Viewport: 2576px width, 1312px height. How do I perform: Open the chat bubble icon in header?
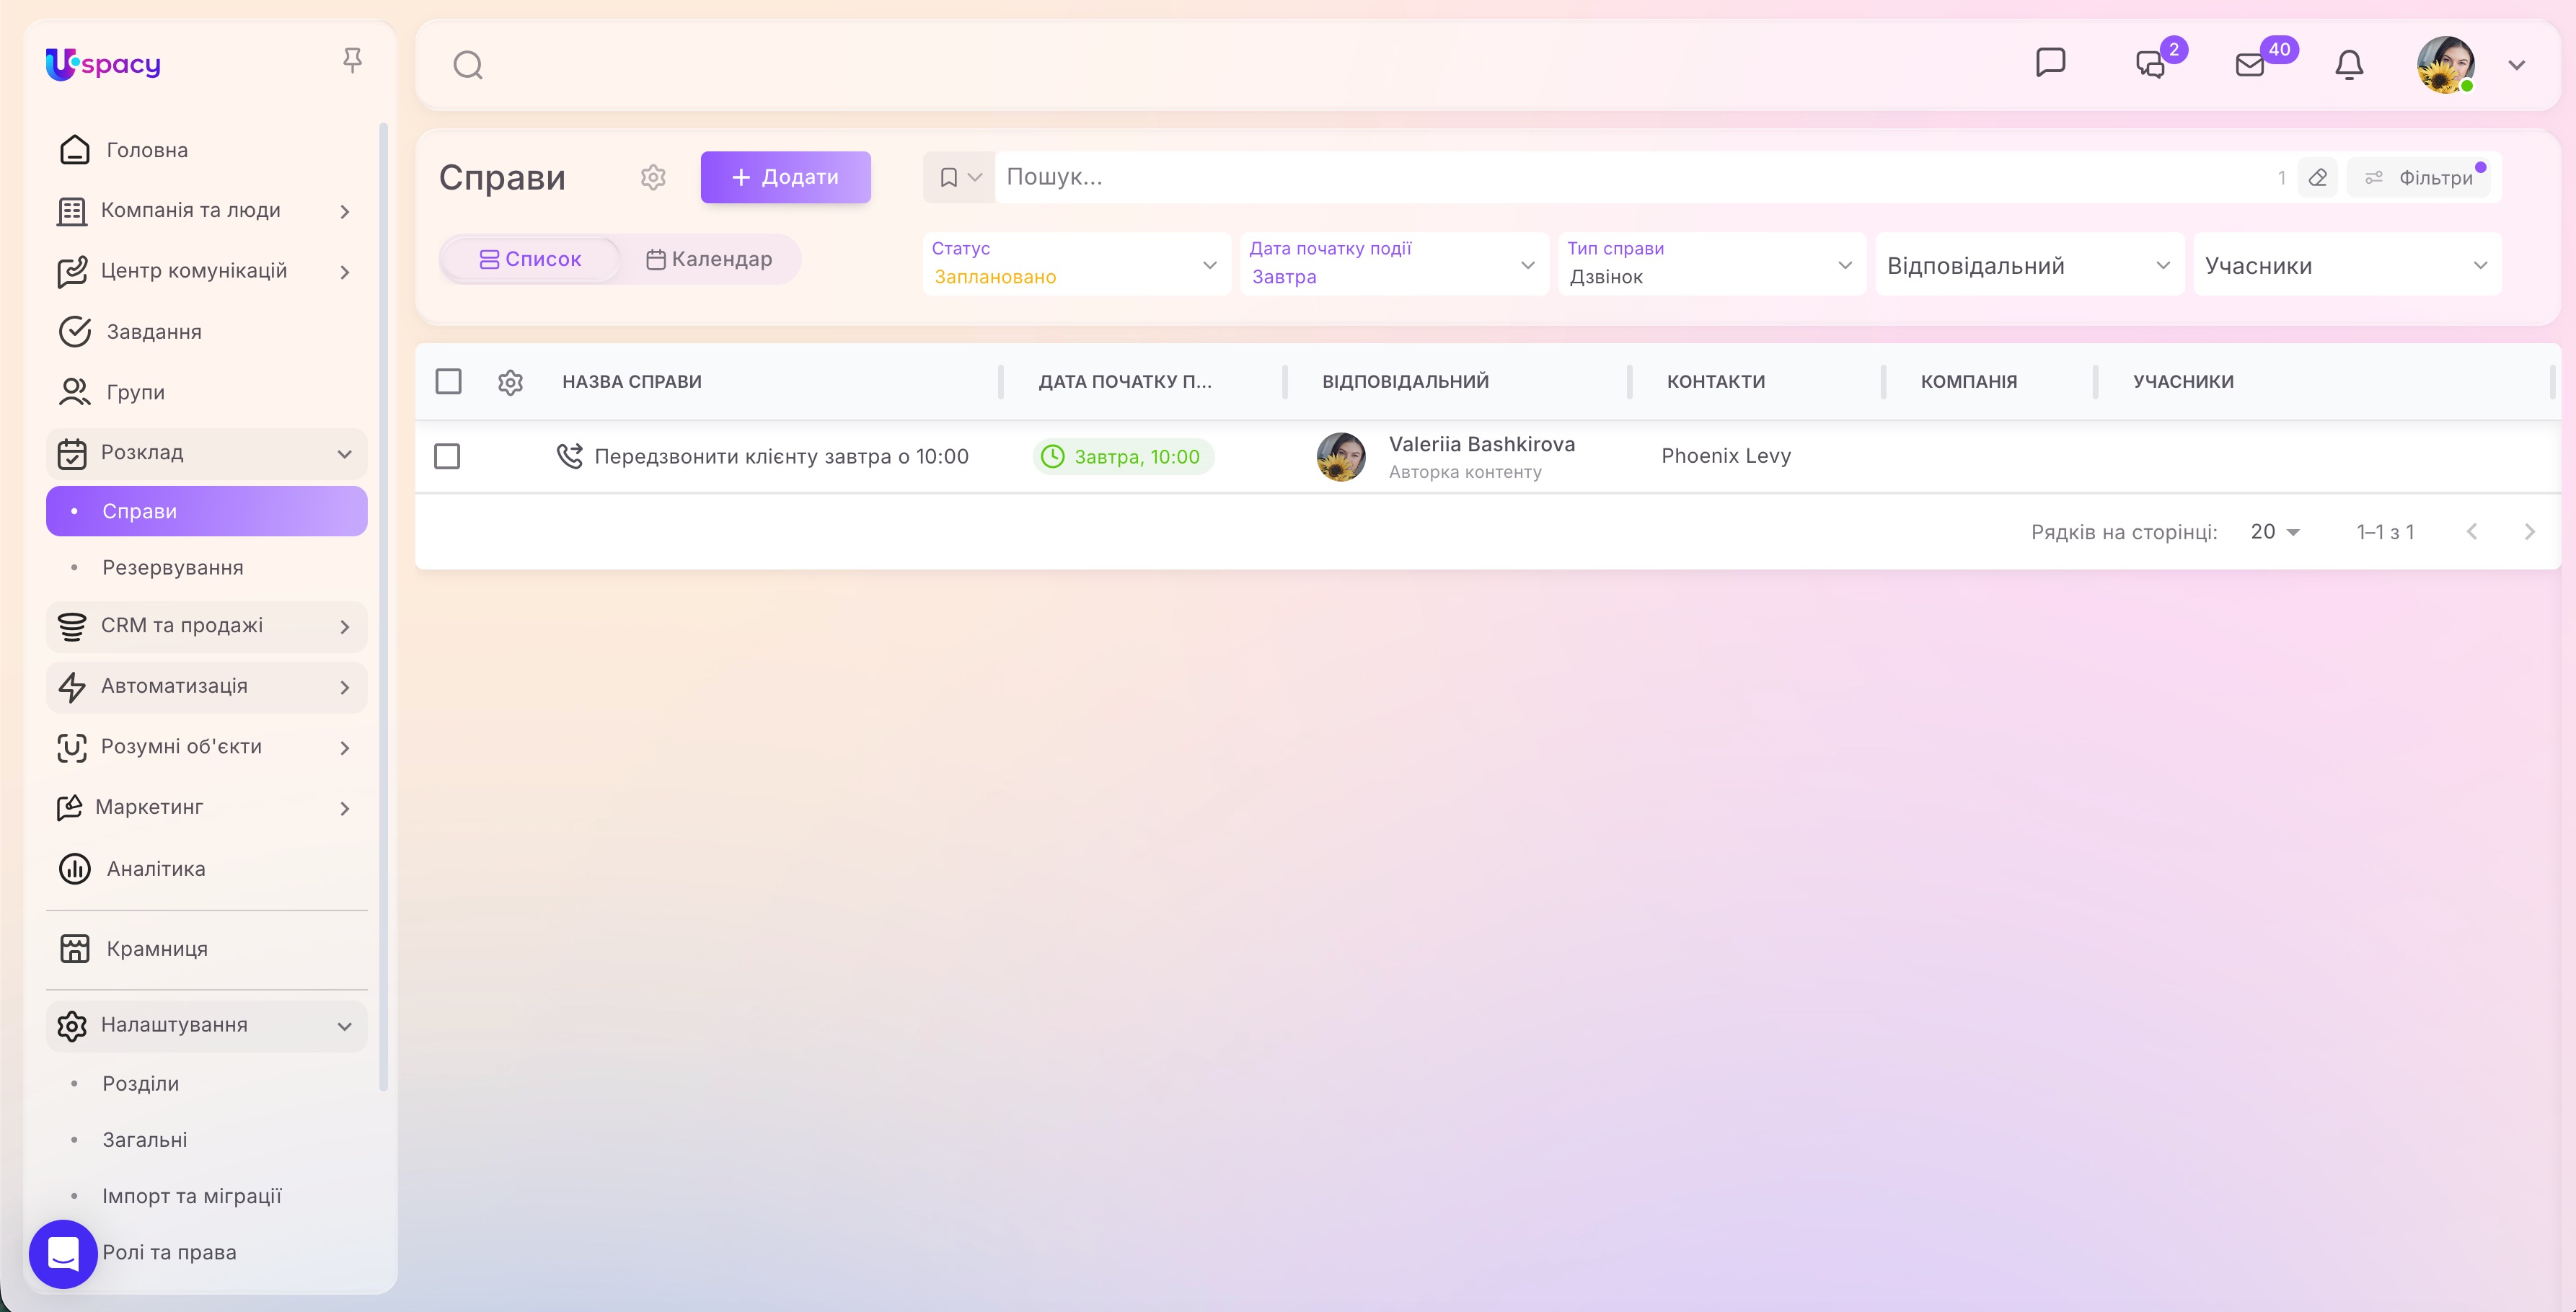[2050, 63]
